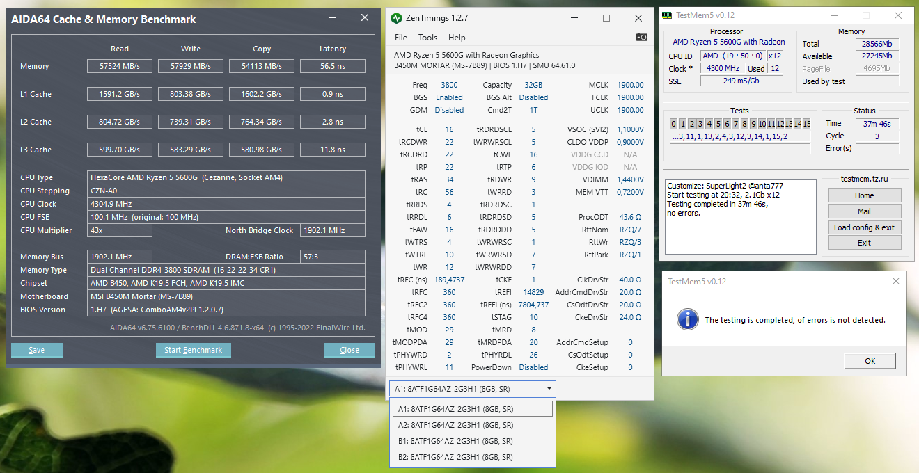Click the TestMem5 Cycle value 3 field
This screenshot has height=473, width=919.
point(877,136)
